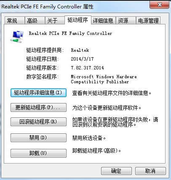Switch to the 电源管理 tab
The width and height of the screenshot is (171, 180).
pos(148,21)
